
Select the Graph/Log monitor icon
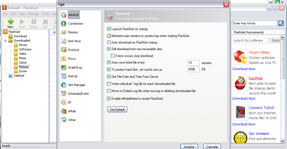point(64,67)
